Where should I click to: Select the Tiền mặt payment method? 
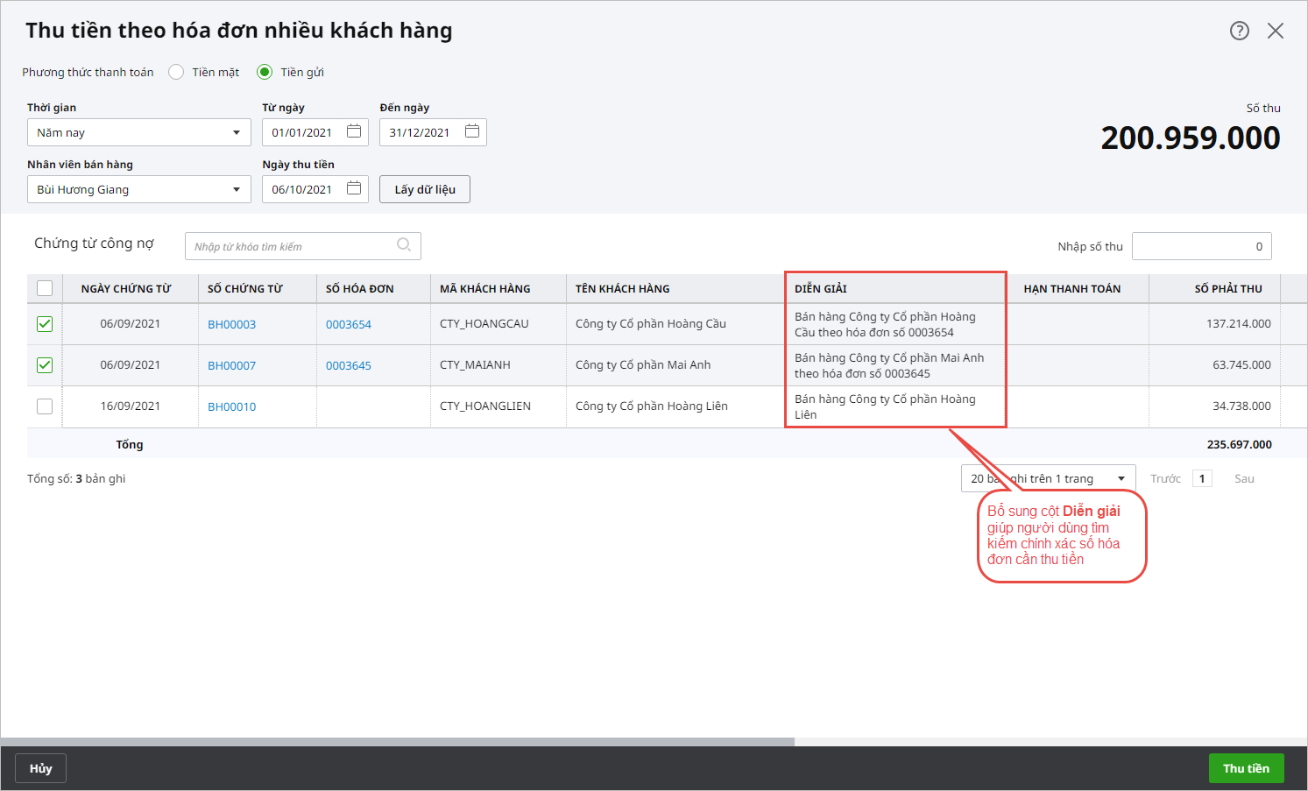click(x=177, y=72)
